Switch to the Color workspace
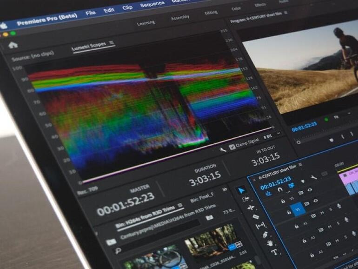The height and width of the screenshot is (269, 358). click(236, 9)
